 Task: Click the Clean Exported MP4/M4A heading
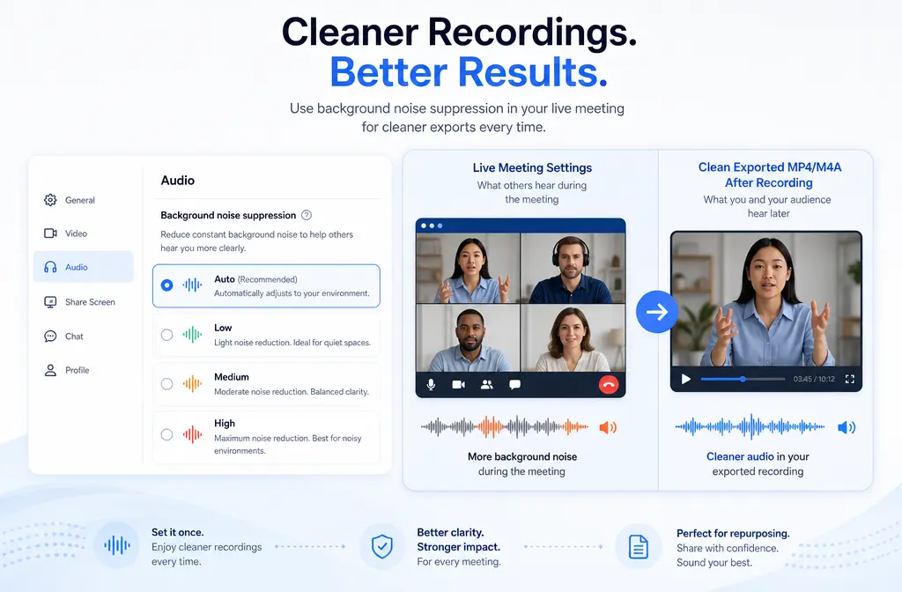(x=769, y=175)
